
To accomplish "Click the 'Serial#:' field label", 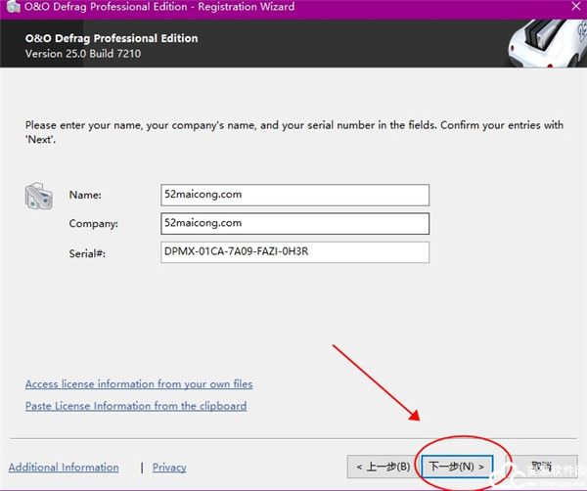I will pos(88,252).
